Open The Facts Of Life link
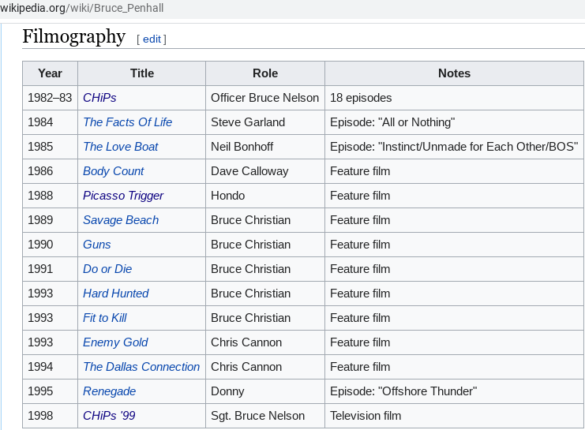Viewport: 585px width, 430px height. [x=127, y=122]
